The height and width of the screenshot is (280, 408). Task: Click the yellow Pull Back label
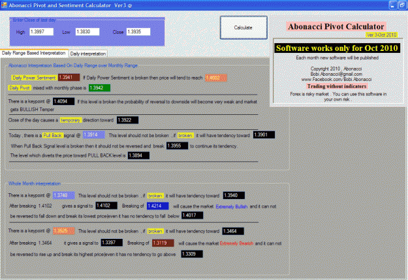[x=53, y=136]
